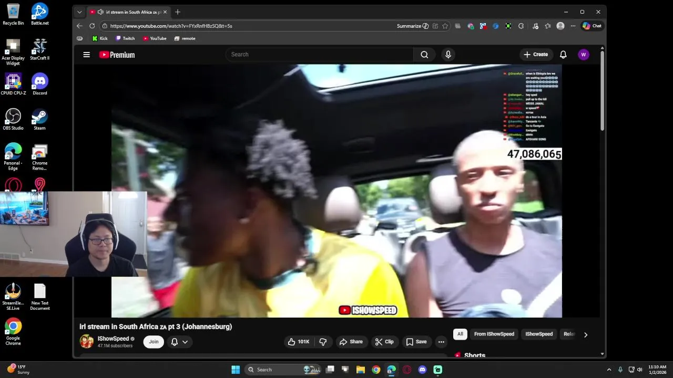The height and width of the screenshot is (378, 673).
Task: Open the YouTube account avatar menu
Action: click(583, 55)
